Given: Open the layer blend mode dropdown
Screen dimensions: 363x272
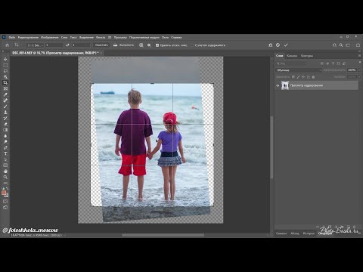Looking at the screenshot, I should [299, 70].
